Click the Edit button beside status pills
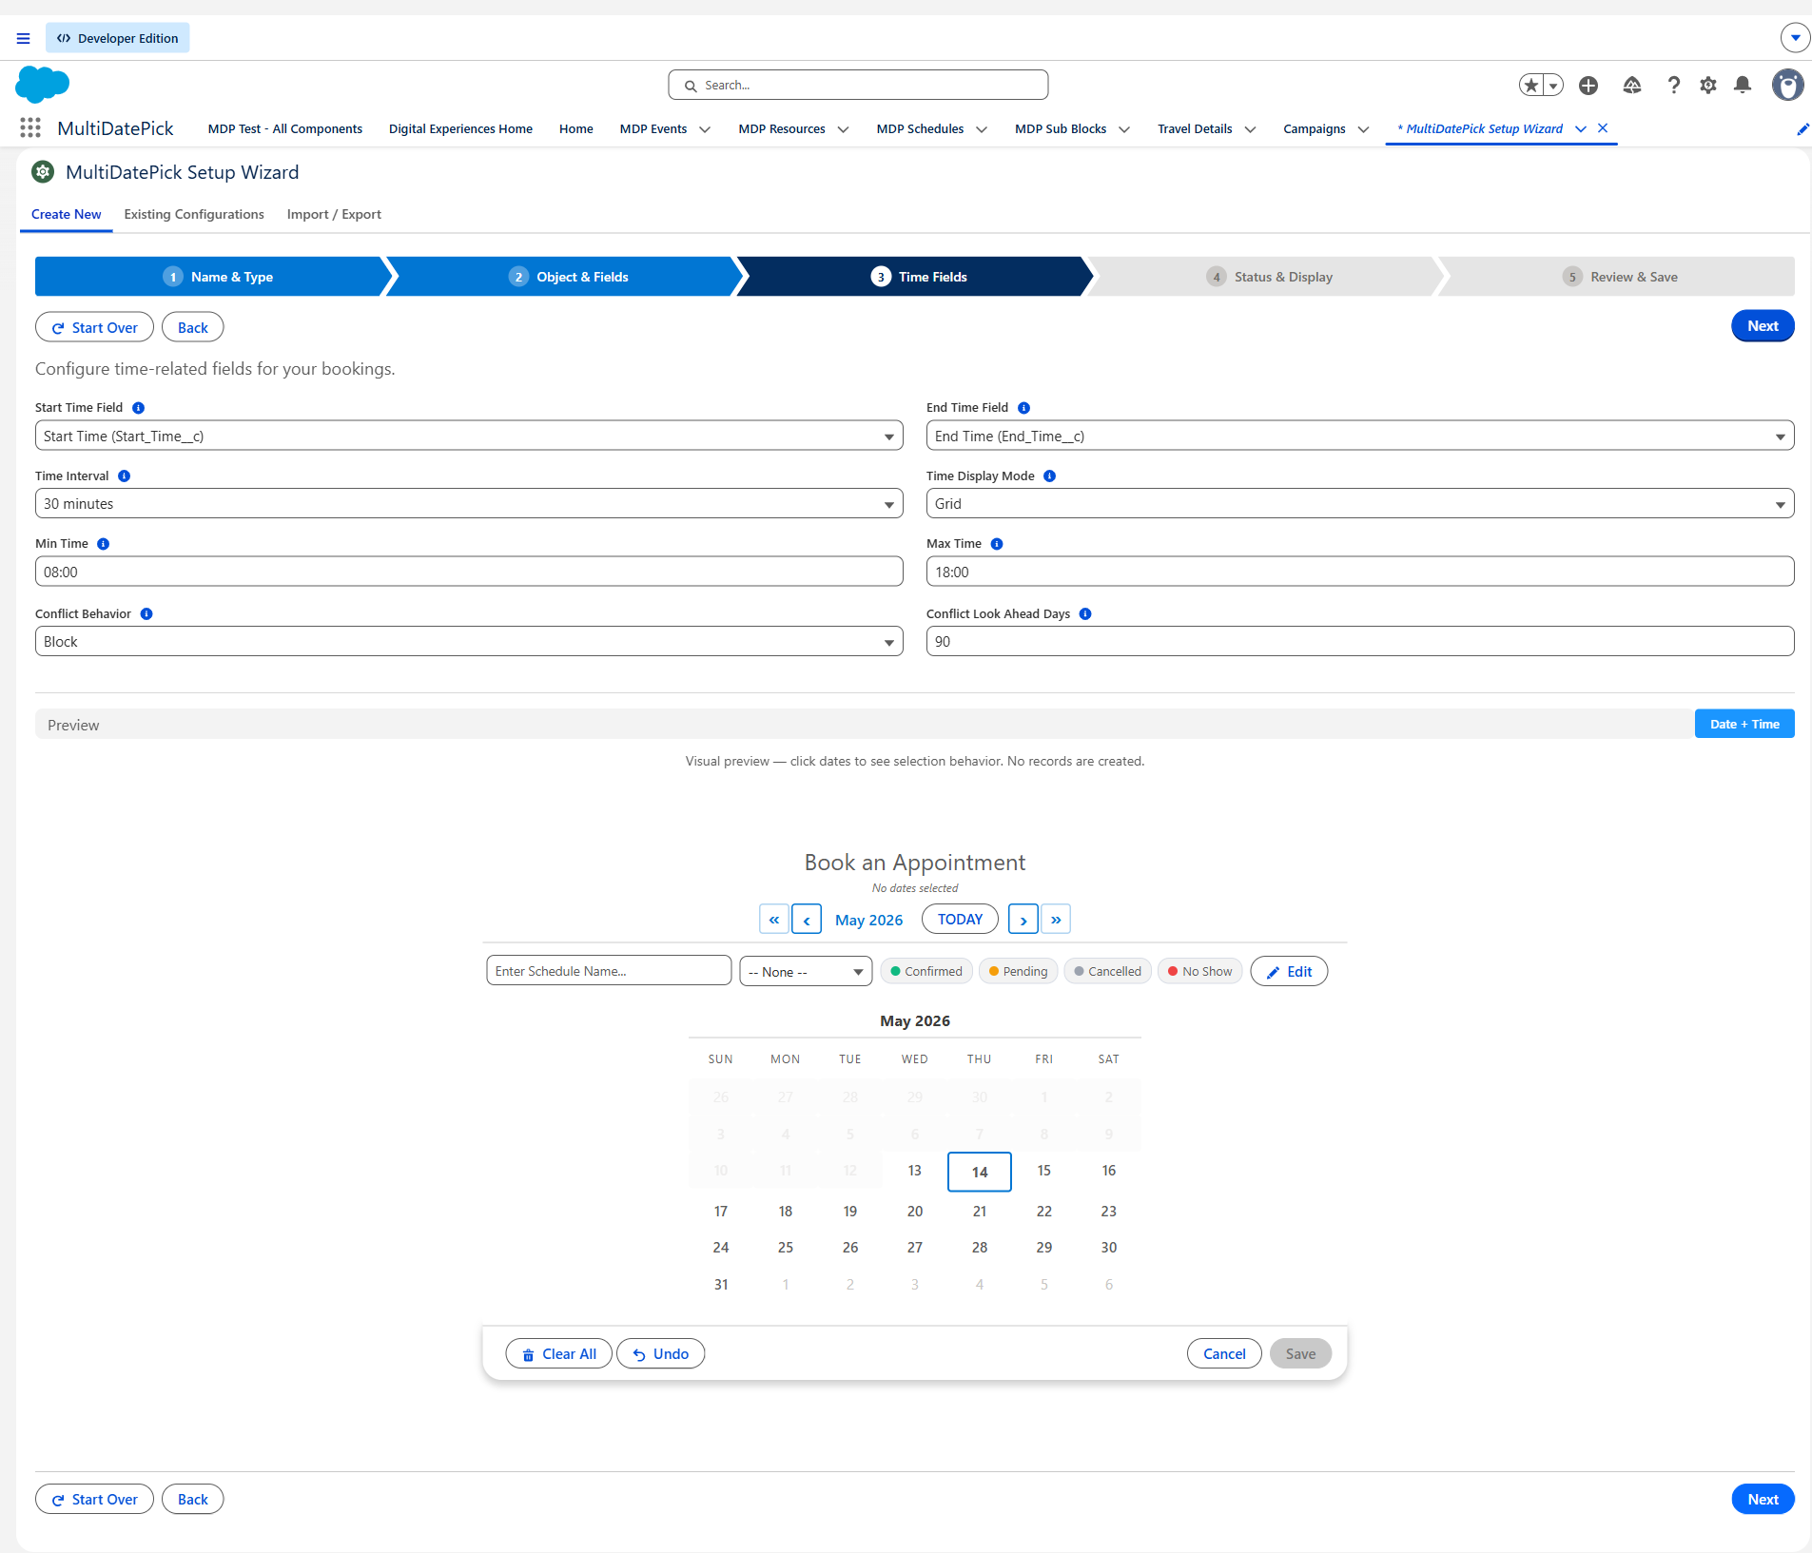 coord(1289,971)
